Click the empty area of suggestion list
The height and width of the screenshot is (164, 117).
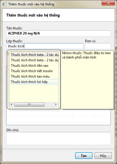(x=34, y=93)
